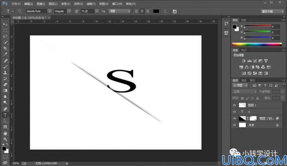Hide the 背景 background layer
This screenshot has width=287, height=166.
234,125
